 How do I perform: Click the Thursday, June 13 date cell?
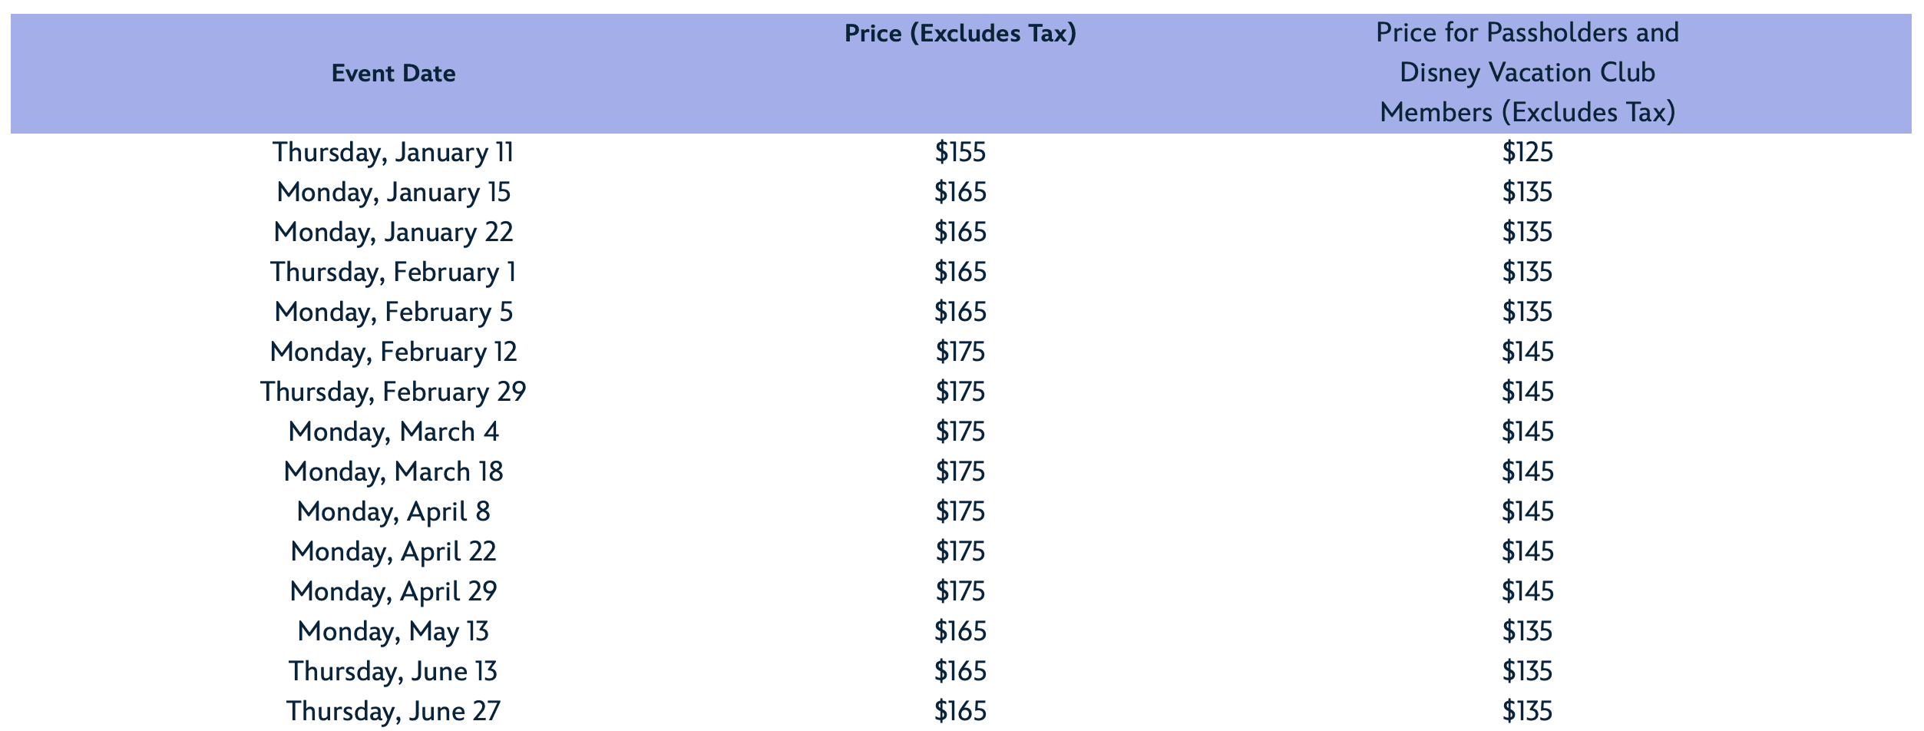[x=393, y=671]
